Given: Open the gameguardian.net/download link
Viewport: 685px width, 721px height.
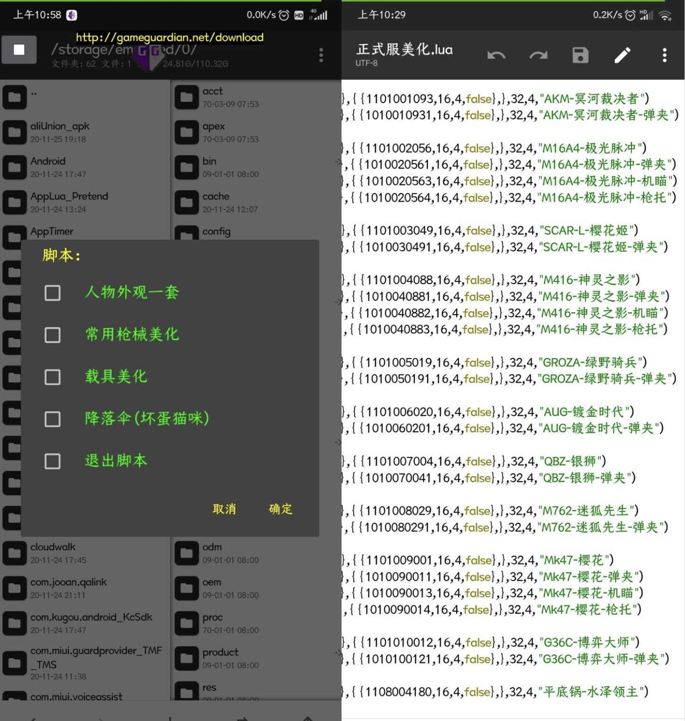Looking at the screenshot, I should pyautogui.click(x=170, y=38).
